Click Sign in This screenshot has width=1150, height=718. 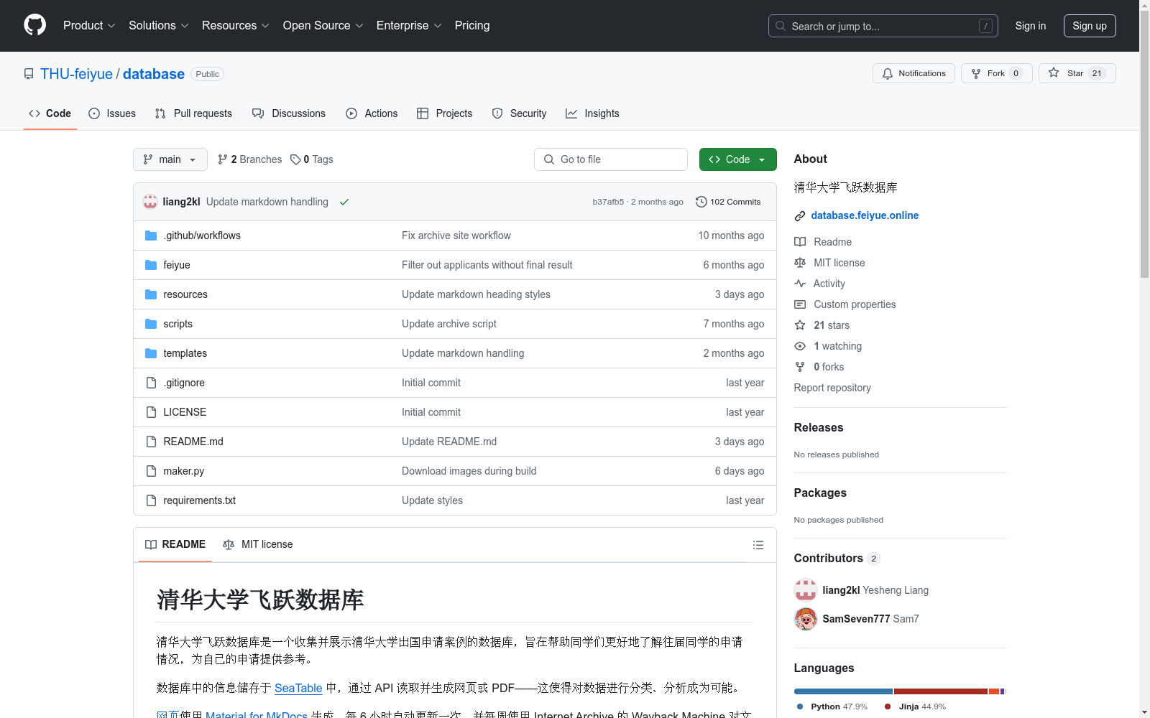pos(1030,26)
